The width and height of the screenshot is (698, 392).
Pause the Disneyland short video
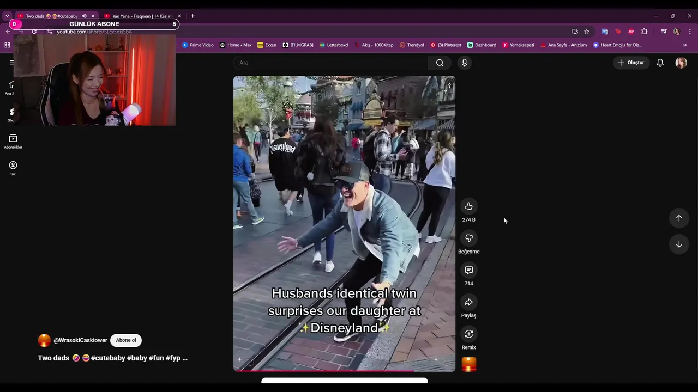click(344, 223)
